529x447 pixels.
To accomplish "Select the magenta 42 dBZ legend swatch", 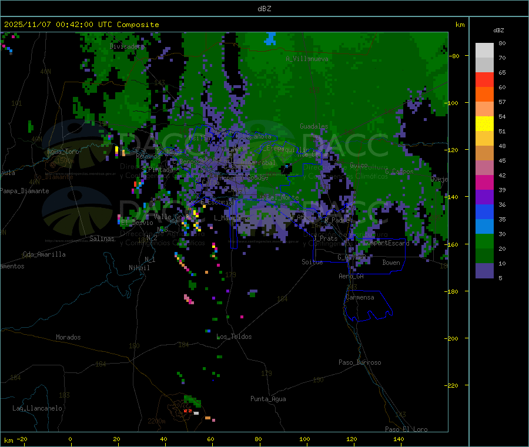I will 484,182.
